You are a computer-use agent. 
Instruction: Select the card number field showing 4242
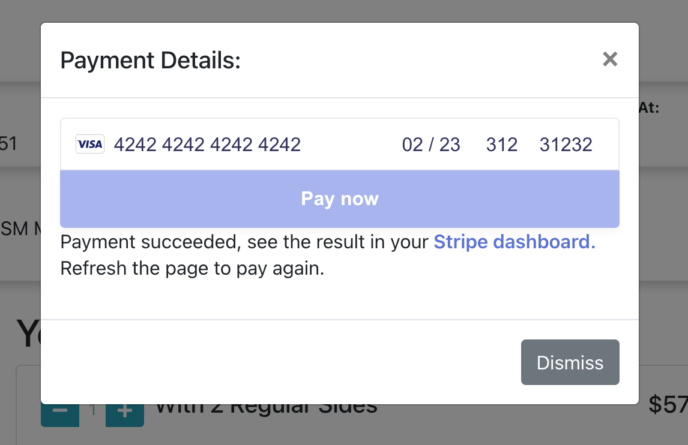click(207, 144)
